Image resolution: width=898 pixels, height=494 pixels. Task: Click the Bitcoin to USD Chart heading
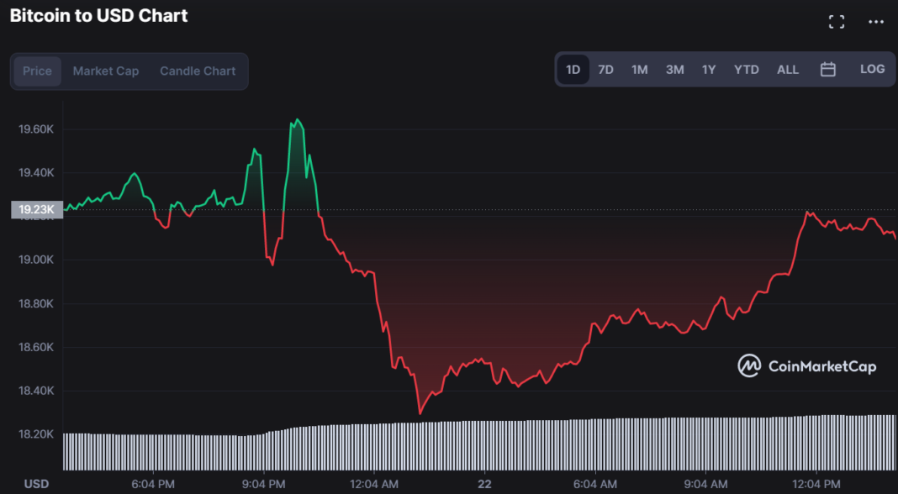[97, 15]
